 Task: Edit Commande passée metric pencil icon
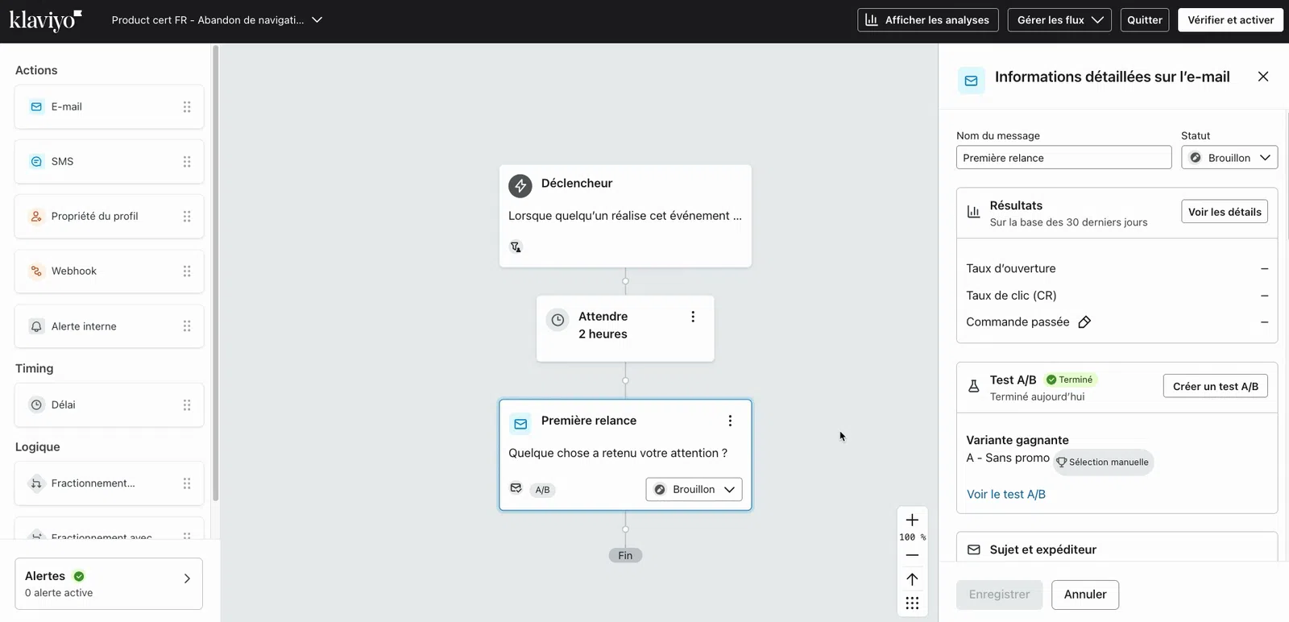click(x=1084, y=322)
